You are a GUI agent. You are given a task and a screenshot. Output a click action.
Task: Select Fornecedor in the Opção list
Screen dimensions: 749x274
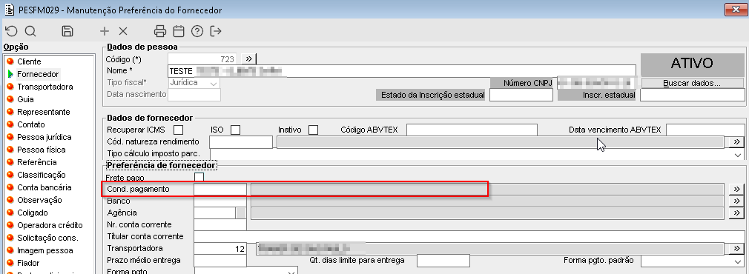(x=38, y=74)
